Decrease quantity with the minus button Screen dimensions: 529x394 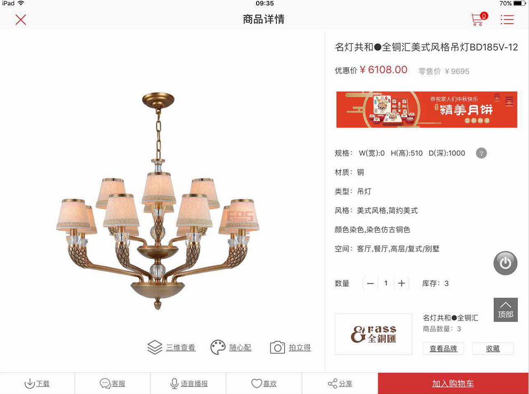[370, 283]
